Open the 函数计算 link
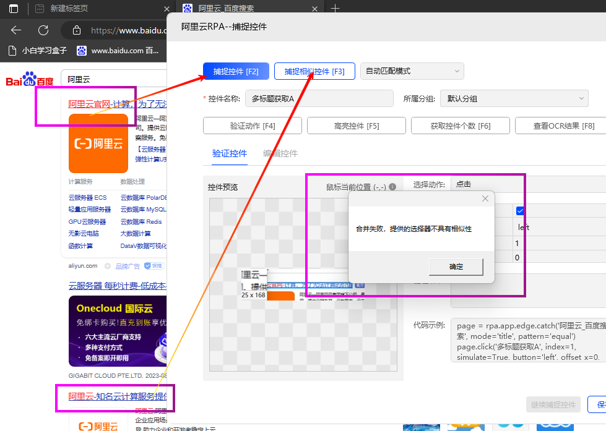 pyautogui.click(x=80, y=246)
